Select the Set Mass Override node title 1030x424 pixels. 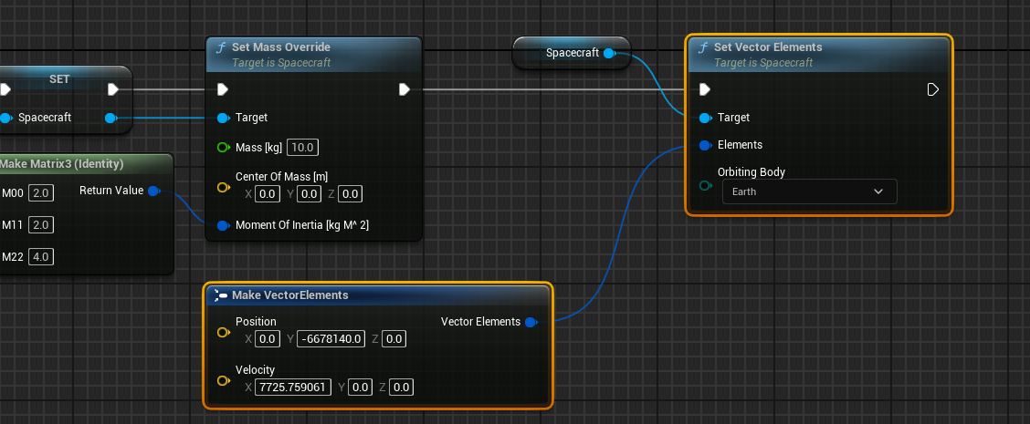(280, 47)
